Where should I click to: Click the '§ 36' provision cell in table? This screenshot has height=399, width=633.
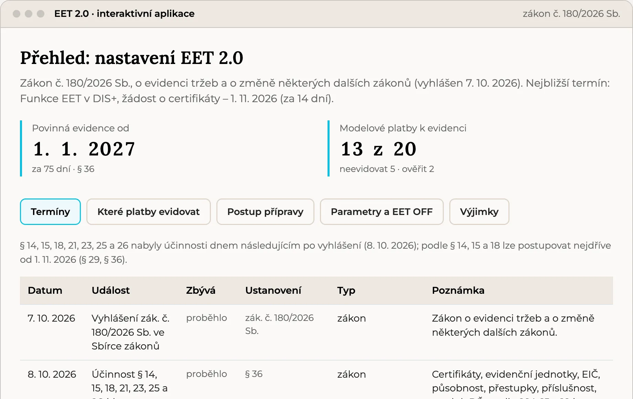tap(254, 374)
